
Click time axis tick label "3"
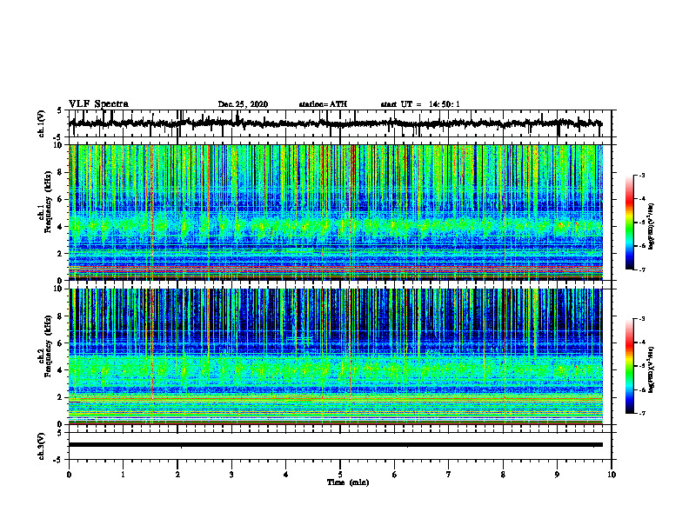231,475
